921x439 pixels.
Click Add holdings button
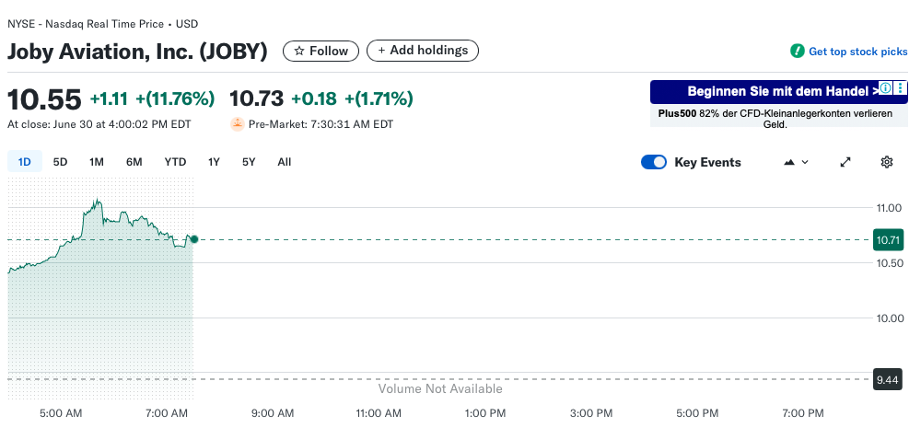tap(423, 51)
